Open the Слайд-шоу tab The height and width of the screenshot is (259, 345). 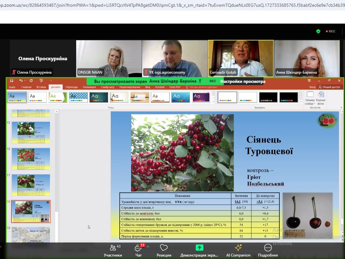108,87
